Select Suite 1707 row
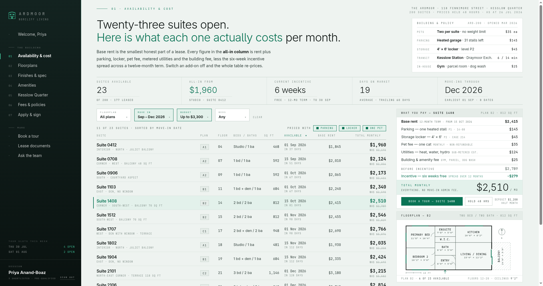Viewport: 543px width, 286px height. coord(241,231)
